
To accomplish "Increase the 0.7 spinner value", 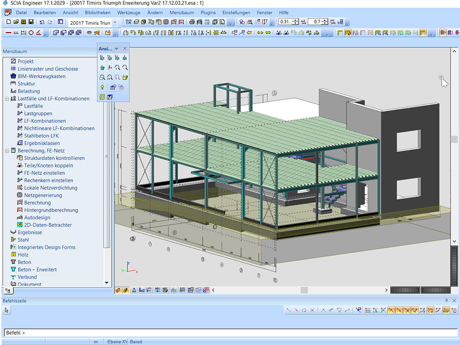I will coord(325,20).
